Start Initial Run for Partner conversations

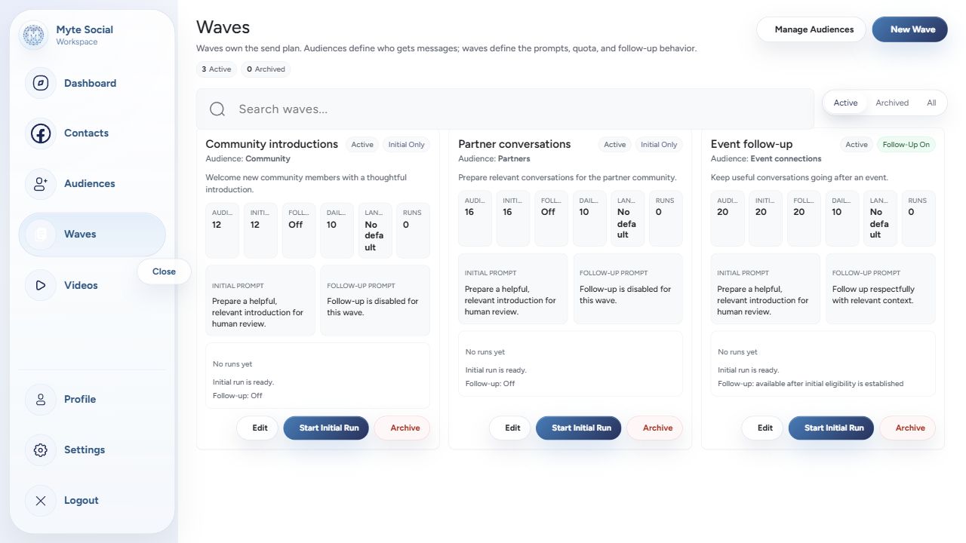pyautogui.click(x=579, y=428)
